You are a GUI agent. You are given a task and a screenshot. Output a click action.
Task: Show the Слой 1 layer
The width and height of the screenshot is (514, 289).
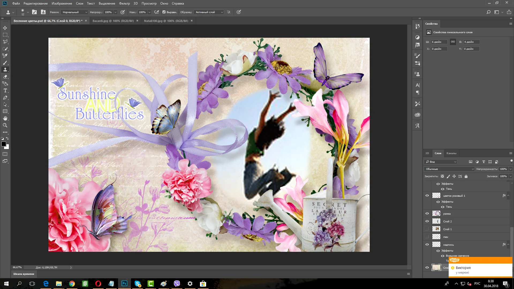click(427, 229)
